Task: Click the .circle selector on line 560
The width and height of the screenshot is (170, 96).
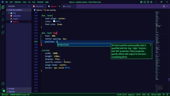Action: coord(45,50)
